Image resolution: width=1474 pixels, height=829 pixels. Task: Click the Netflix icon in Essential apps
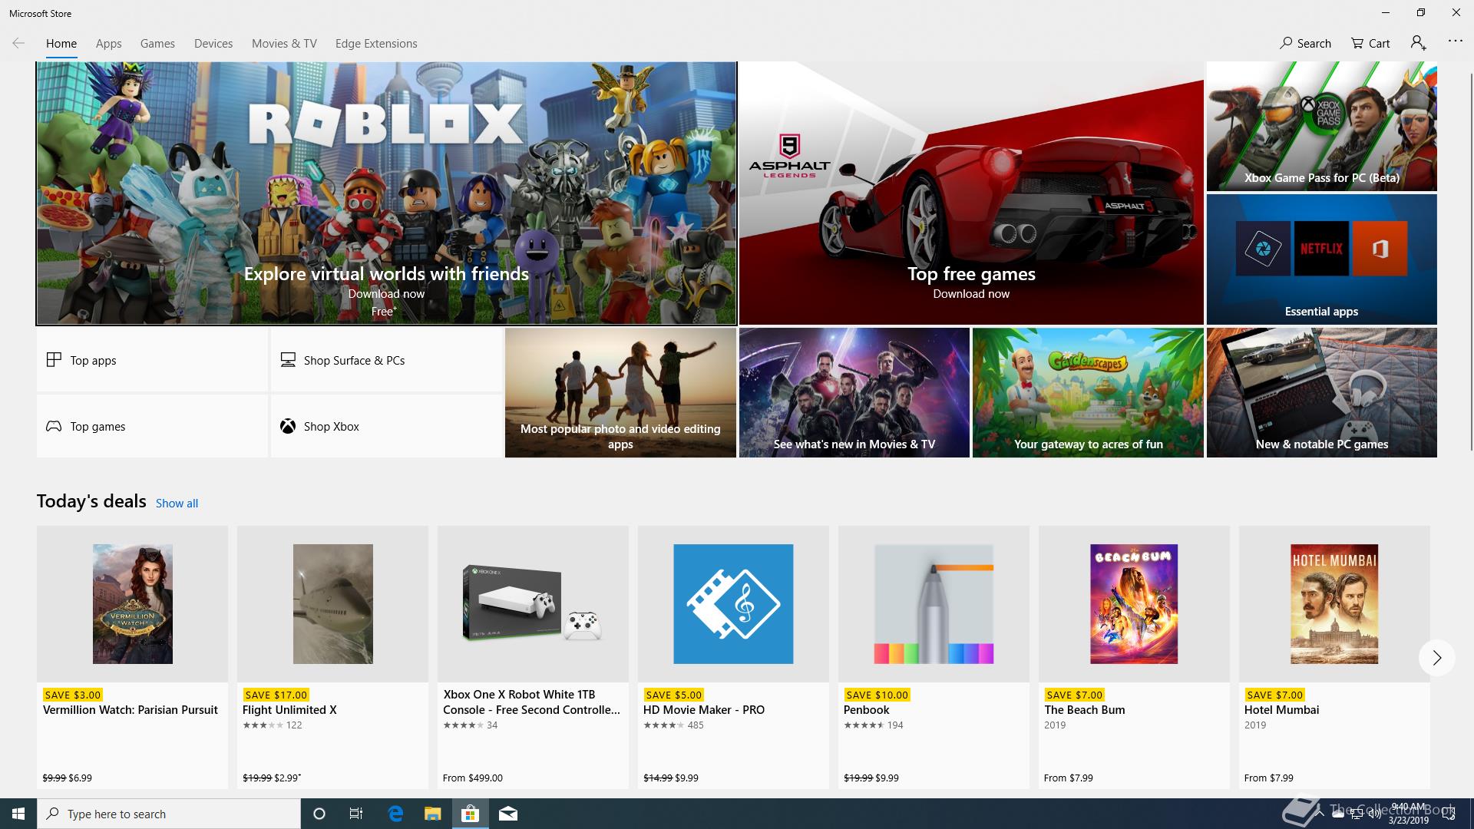coord(1321,249)
